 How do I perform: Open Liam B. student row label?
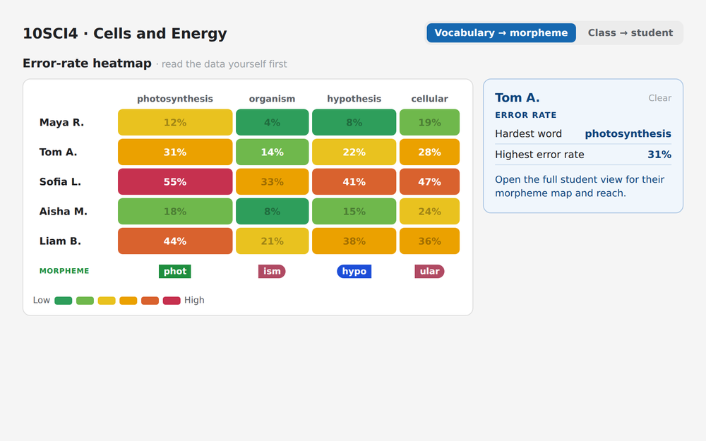pos(60,241)
